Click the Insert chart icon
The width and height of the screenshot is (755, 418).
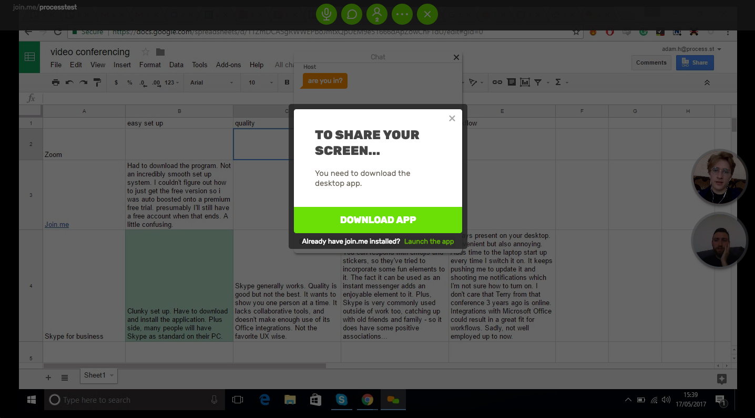pos(525,82)
